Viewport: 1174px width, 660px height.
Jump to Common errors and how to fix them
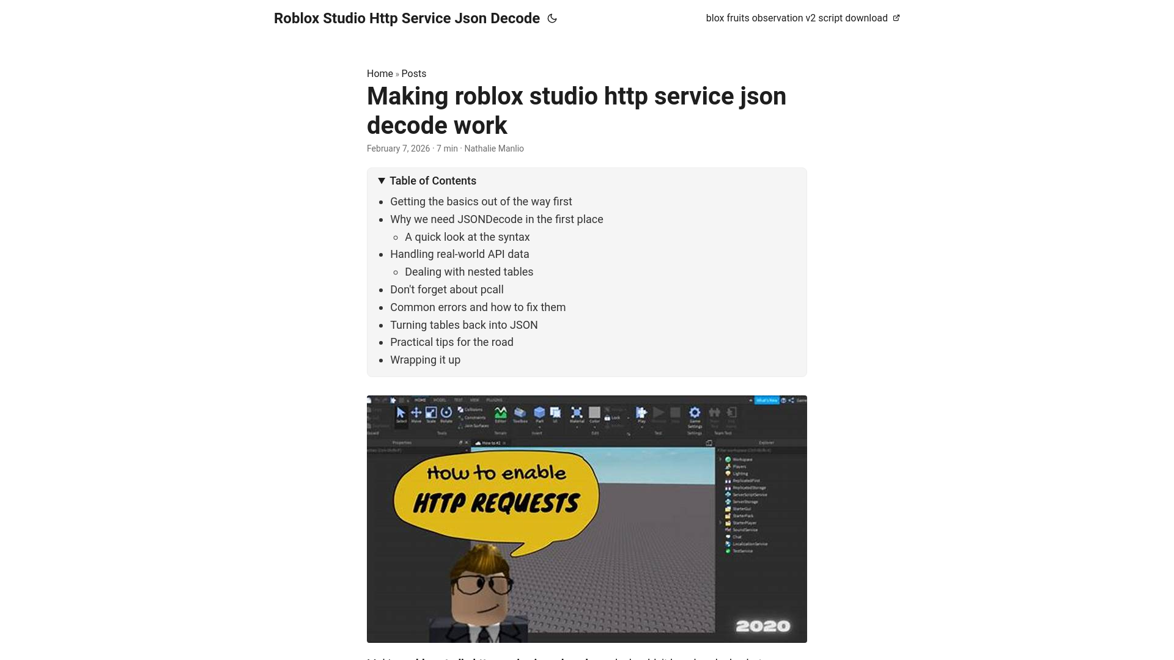(478, 307)
